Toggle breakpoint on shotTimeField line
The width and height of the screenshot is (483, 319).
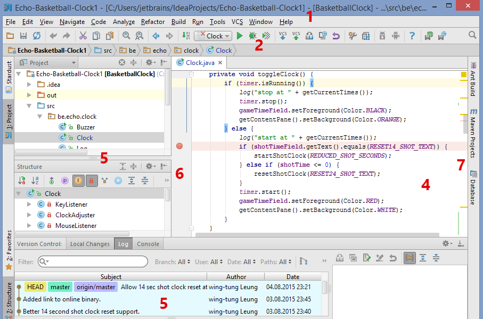[179, 146]
